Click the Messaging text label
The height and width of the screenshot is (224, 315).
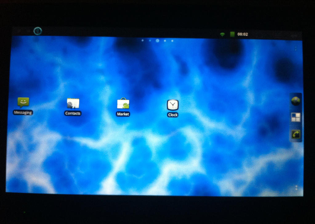[x=23, y=113]
